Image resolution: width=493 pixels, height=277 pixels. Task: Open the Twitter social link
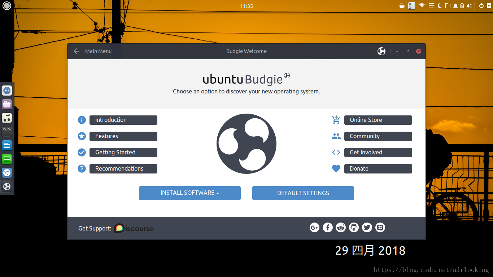[367, 228]
